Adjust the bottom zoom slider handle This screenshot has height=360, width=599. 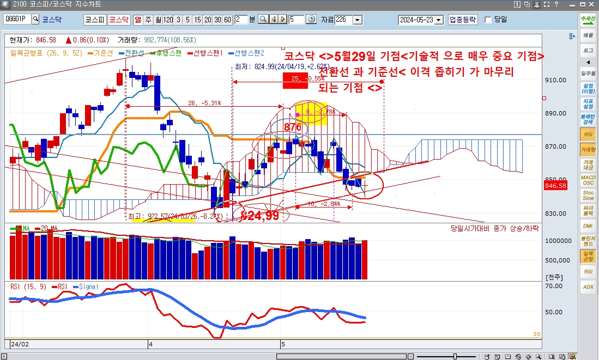pos(455,357)
